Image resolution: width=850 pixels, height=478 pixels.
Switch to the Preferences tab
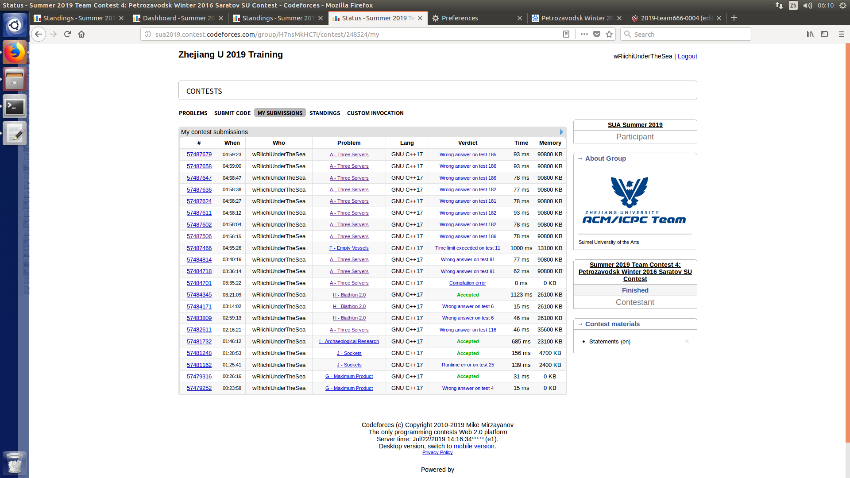coord(460,18)
